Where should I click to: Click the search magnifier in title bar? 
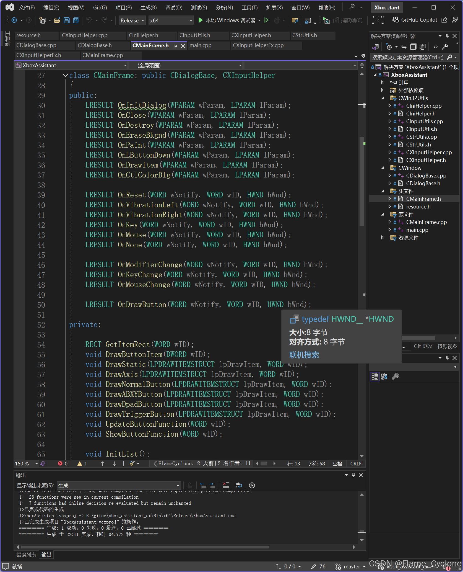(x=352, y=7)
